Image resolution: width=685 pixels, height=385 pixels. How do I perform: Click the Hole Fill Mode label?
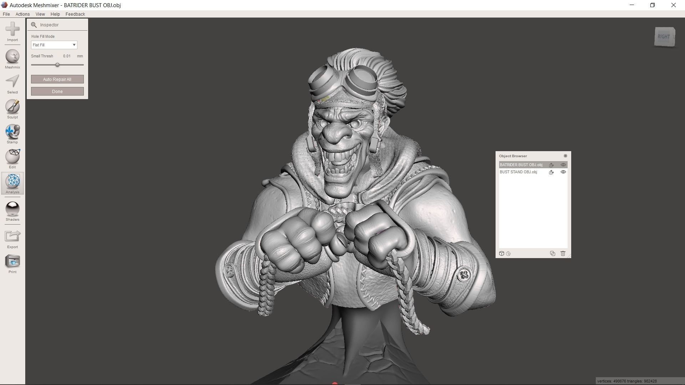click(43, 36)
